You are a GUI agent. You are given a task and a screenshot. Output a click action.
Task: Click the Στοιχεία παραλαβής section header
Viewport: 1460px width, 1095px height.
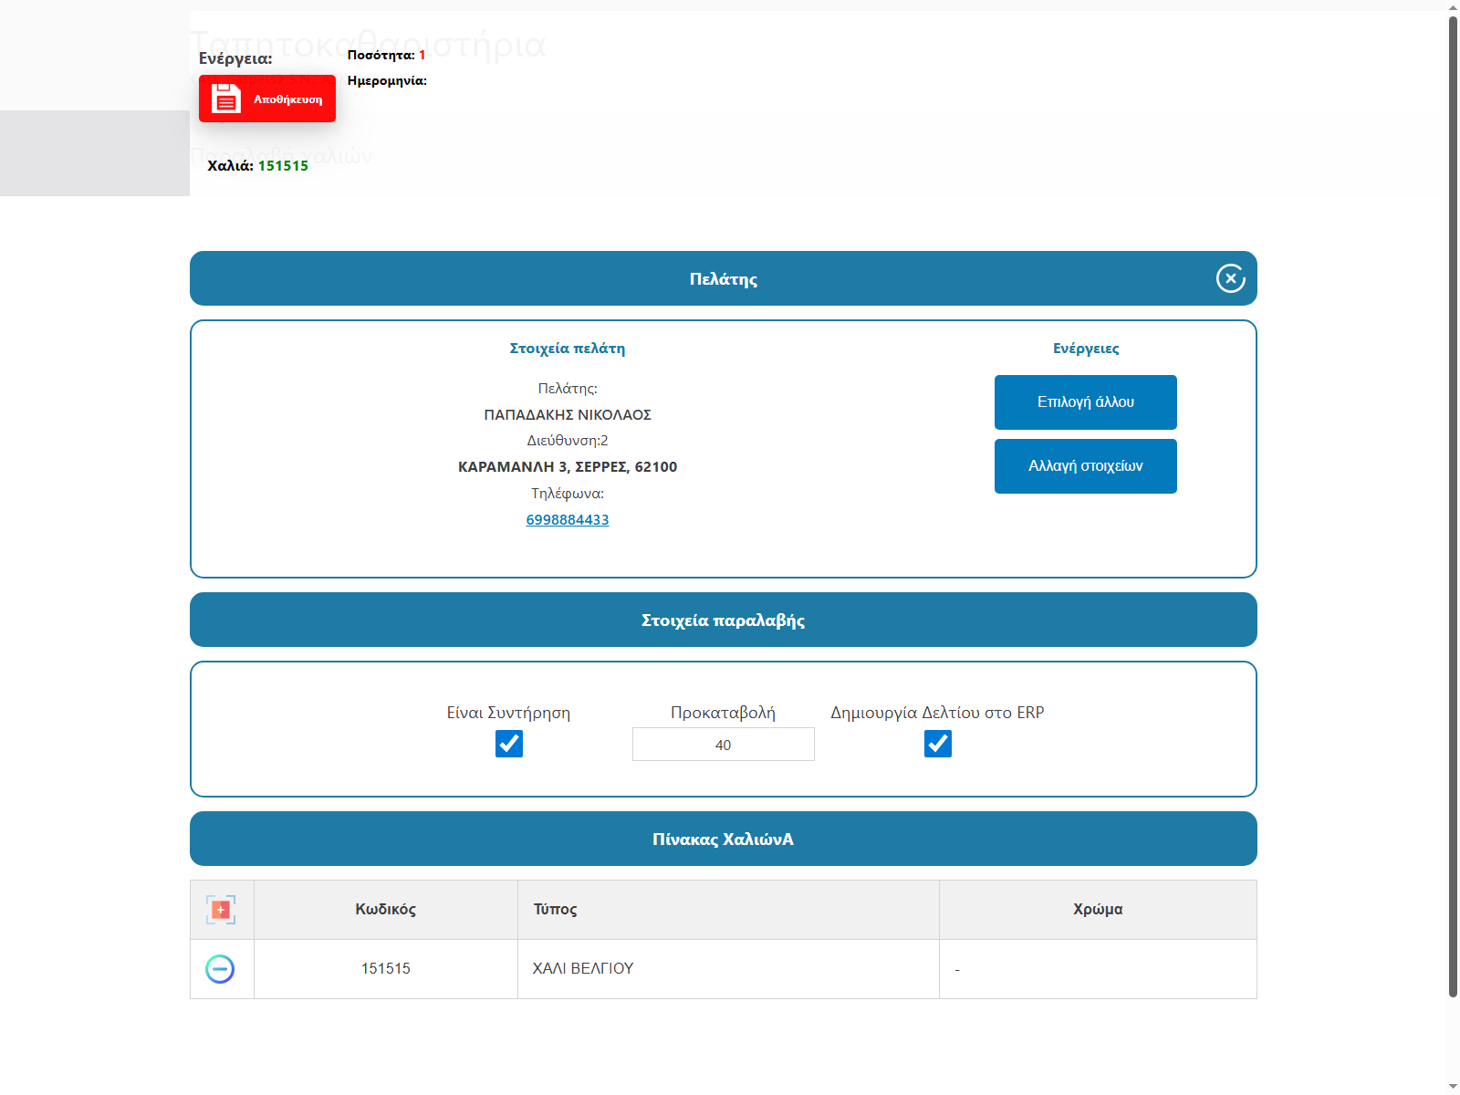coord(724,620)
